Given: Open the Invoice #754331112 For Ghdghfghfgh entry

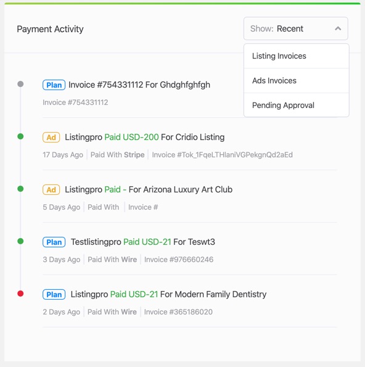Looking at the screenshot, I should coord(139,85).
